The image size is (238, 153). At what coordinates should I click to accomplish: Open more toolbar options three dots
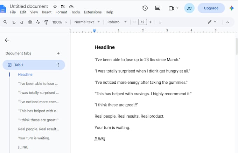click(x=160, y=22)
